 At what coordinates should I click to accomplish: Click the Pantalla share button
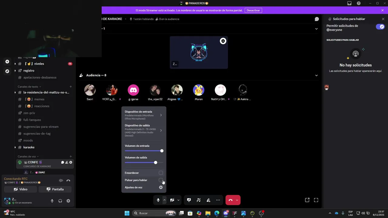[55, 189]
